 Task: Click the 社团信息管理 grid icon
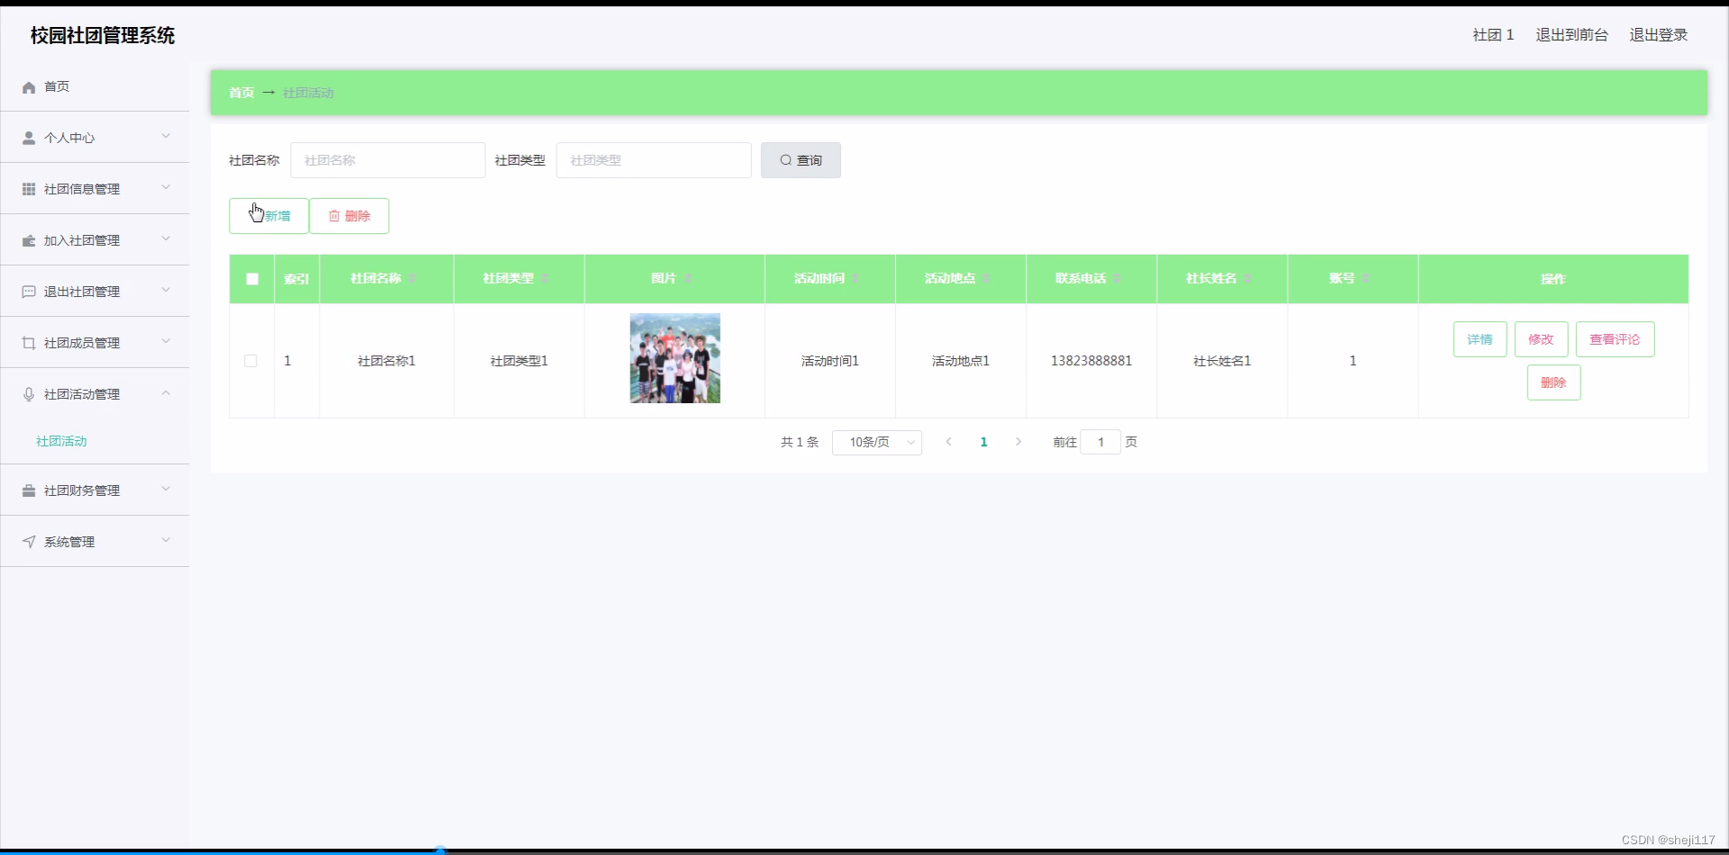click(x=29, y=188)
